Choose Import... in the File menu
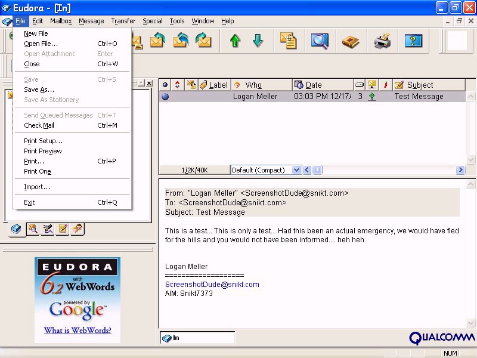Image resolution: width=477 pixels, height=358 pixels. (x=72, y=187)
